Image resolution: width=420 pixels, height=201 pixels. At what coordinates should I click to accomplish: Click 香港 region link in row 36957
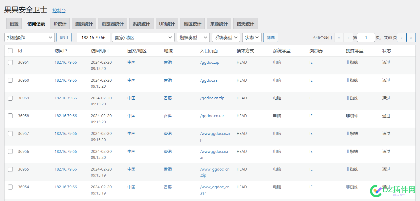tap(168, 134)
